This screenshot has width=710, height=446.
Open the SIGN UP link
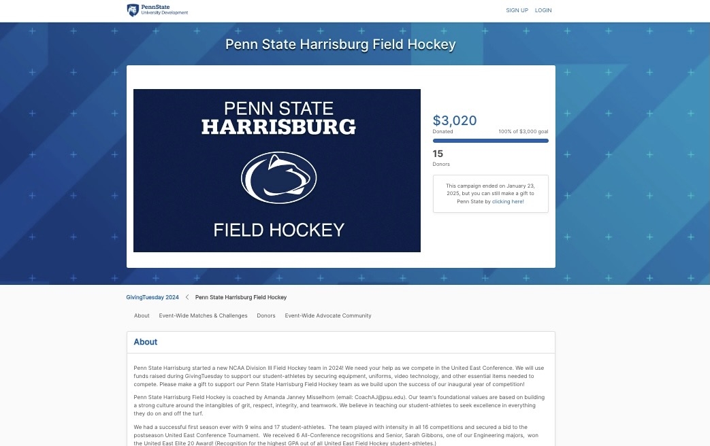517,10
